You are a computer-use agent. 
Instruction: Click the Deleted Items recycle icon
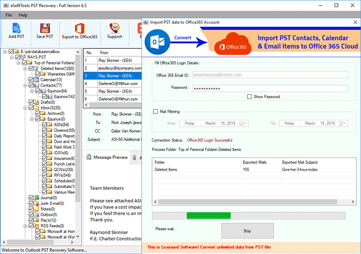(x=37, y=68)
